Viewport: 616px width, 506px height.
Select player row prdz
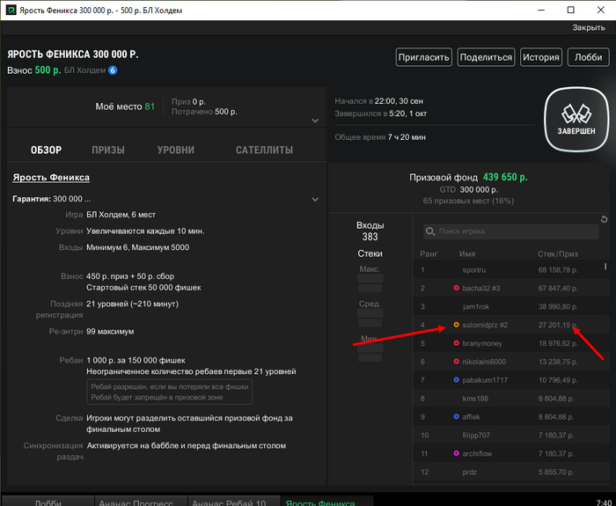tap(510, 472)
